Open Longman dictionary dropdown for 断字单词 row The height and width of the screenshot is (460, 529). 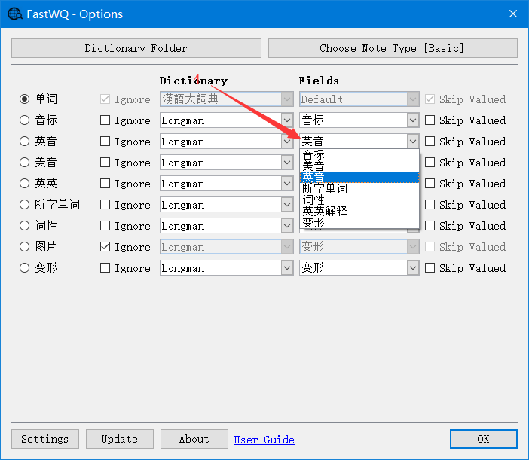[286, 205]
